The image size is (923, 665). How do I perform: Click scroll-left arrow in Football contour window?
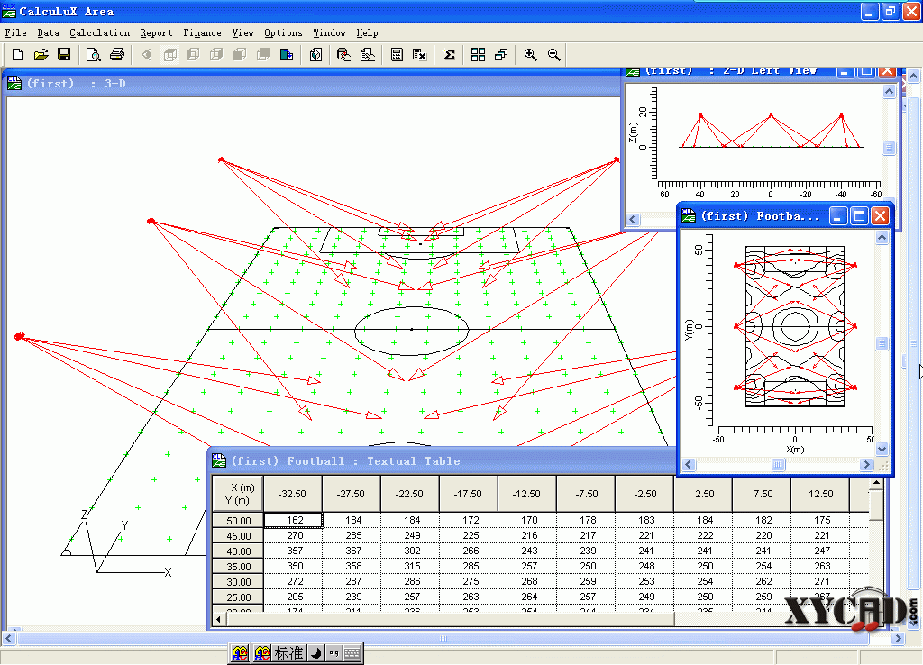coord(689,464)
